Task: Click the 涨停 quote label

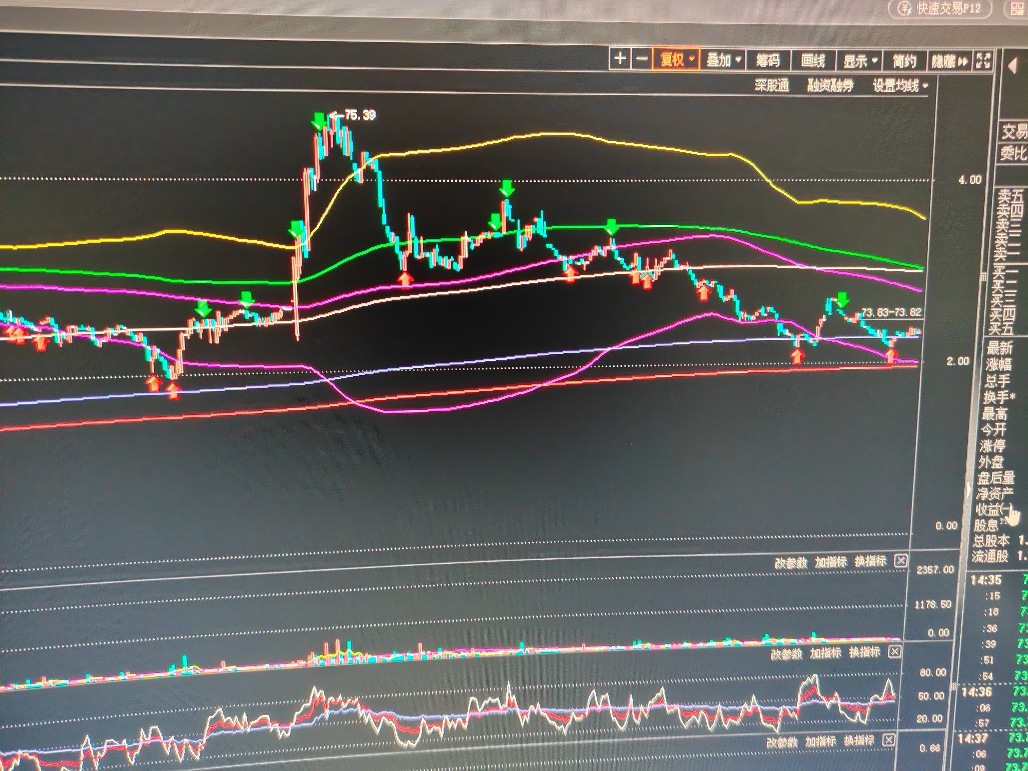Action: (992, 446)
